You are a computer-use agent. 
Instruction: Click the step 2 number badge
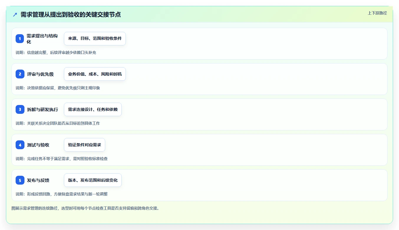[20, 74]
